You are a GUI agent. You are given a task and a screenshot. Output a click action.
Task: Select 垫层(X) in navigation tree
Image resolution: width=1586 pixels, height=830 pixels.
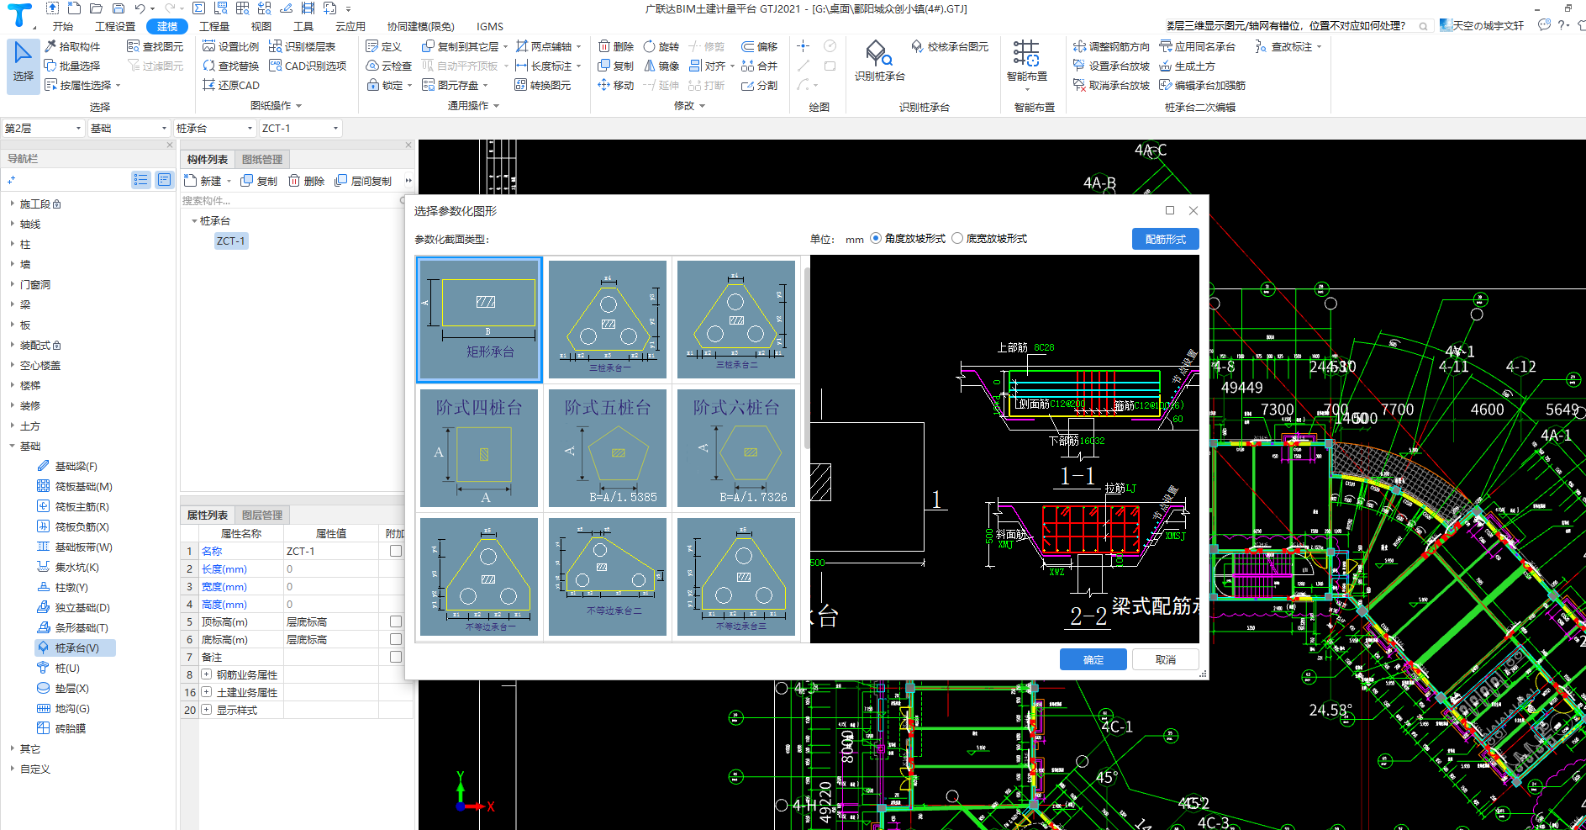point(63,688)
